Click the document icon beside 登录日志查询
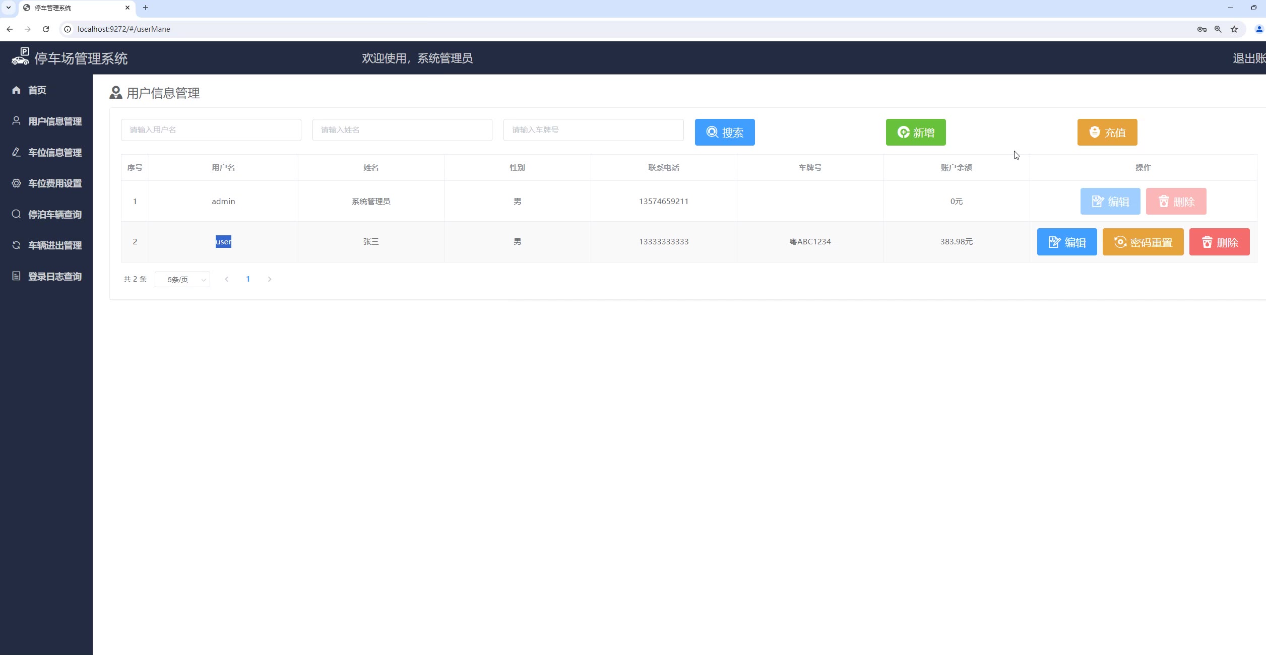 [x=16, y=276]
